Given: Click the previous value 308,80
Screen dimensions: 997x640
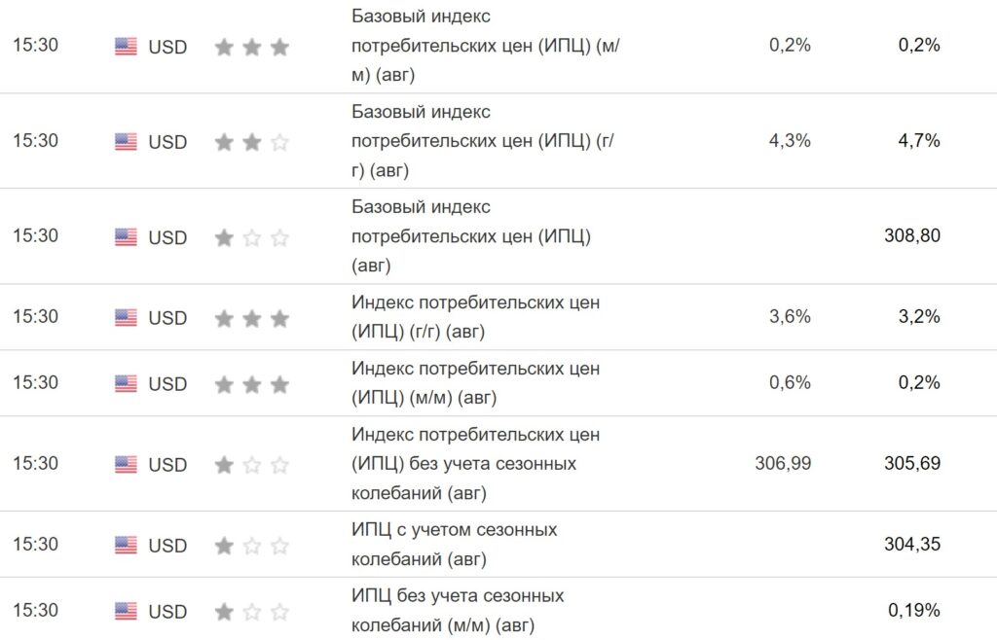Looking at the screenshot, I should (x=912, y=235).
